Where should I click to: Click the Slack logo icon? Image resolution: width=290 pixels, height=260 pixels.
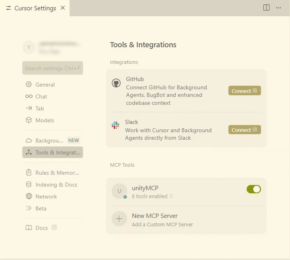click(x=115, y=125)
